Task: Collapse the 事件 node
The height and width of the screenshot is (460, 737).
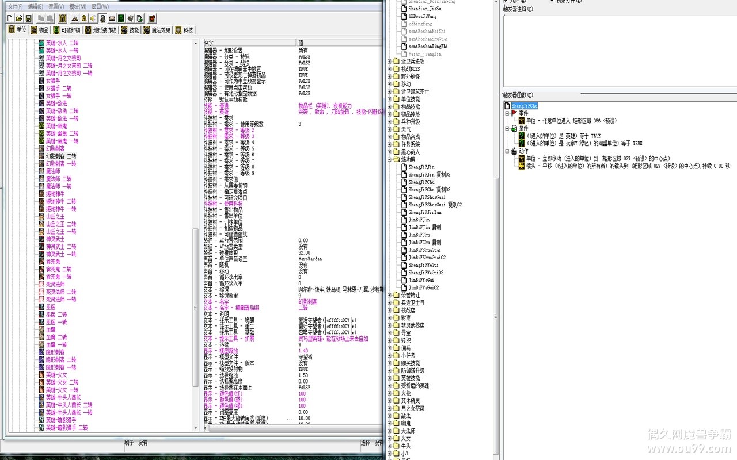Action: 507,113
